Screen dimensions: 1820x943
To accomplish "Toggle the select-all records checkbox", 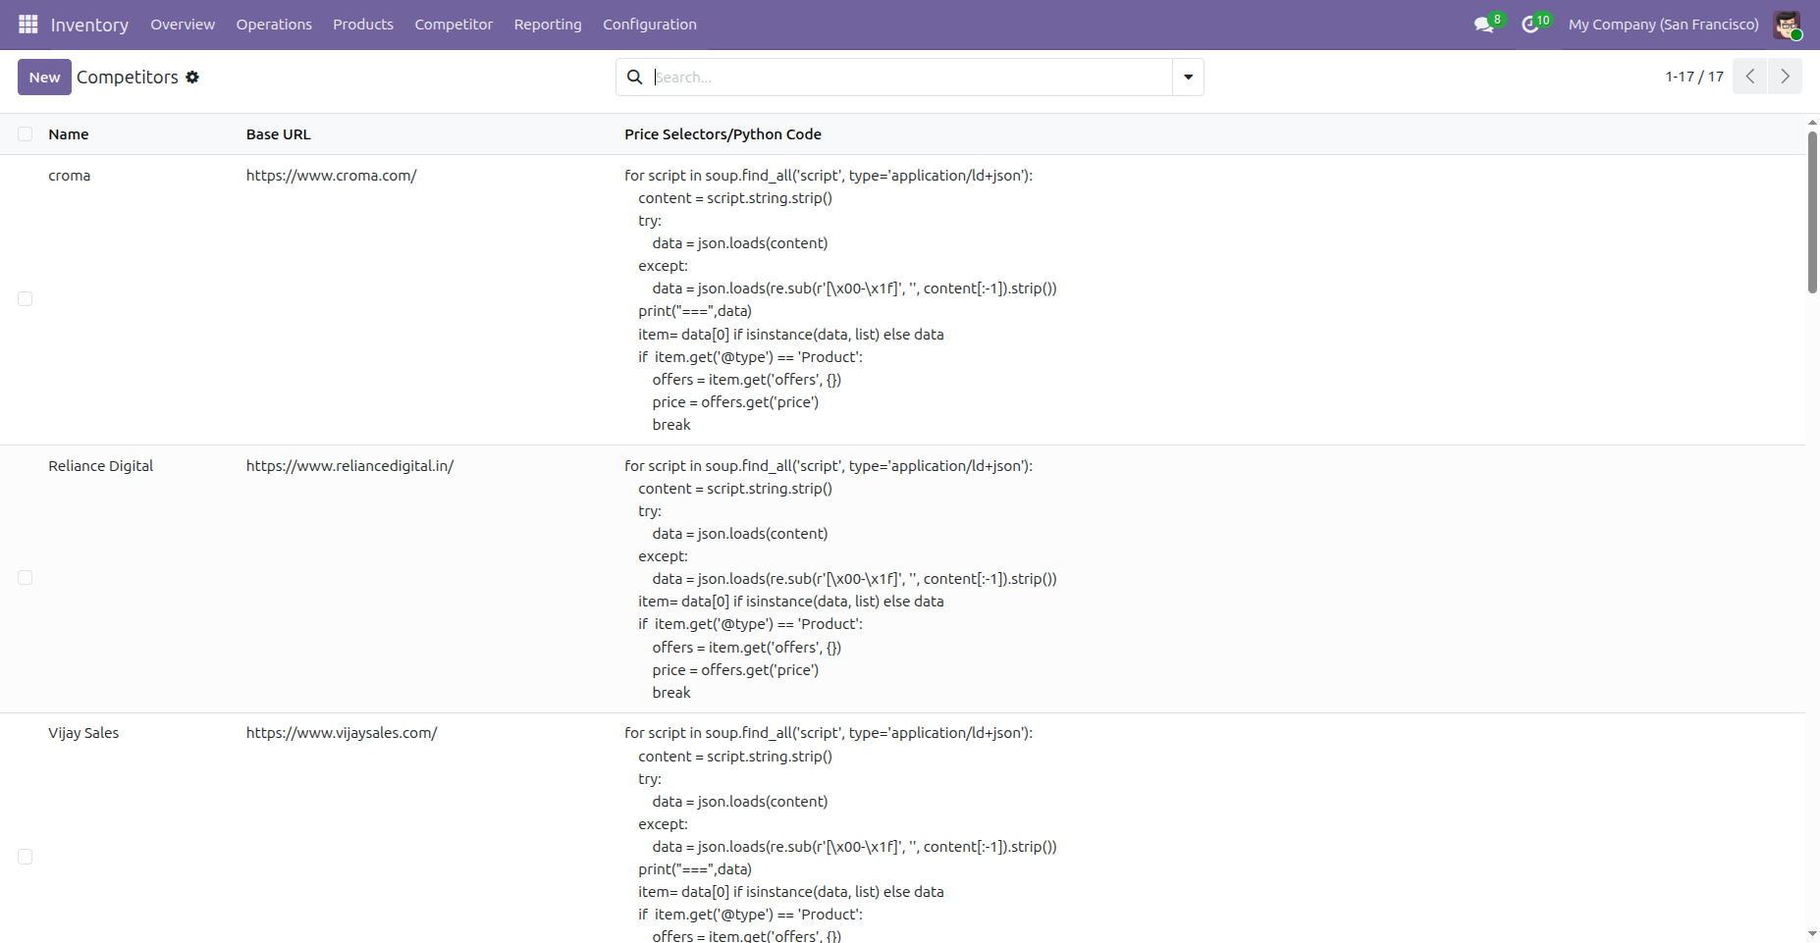I will tap(26, 134).
